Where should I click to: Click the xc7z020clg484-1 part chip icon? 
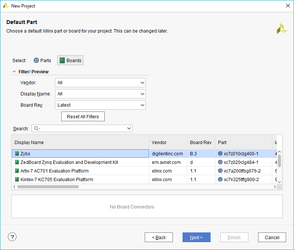coord(220,162)
